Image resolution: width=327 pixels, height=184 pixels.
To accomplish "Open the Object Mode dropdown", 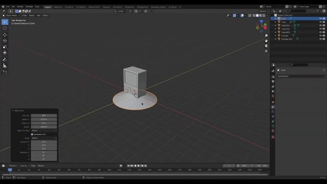I will pyautogui.click(x=11, y=15).
